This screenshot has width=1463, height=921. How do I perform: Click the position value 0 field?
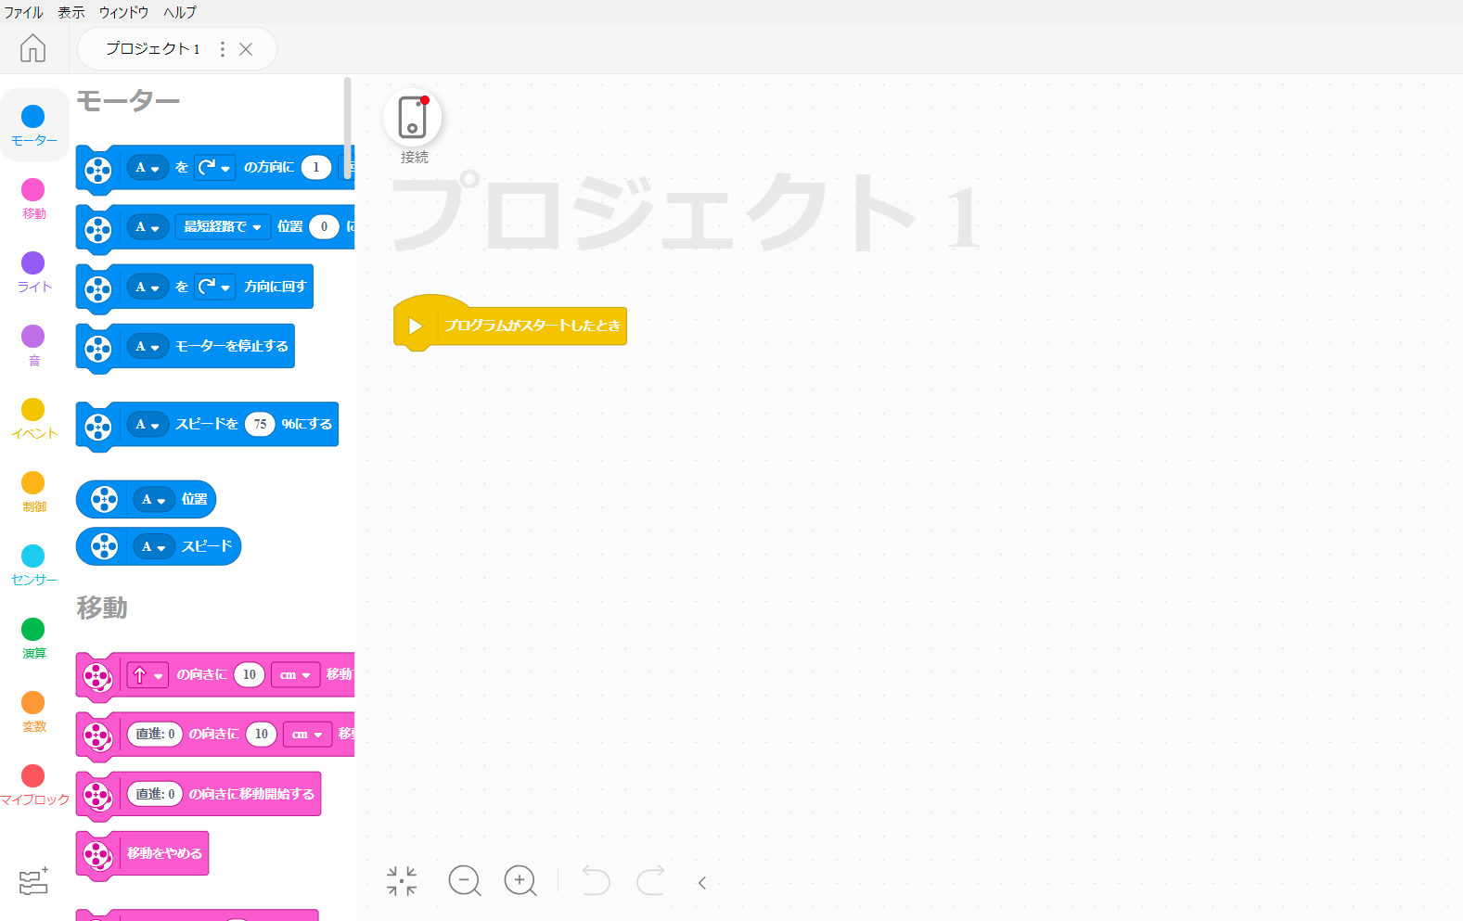324,227
